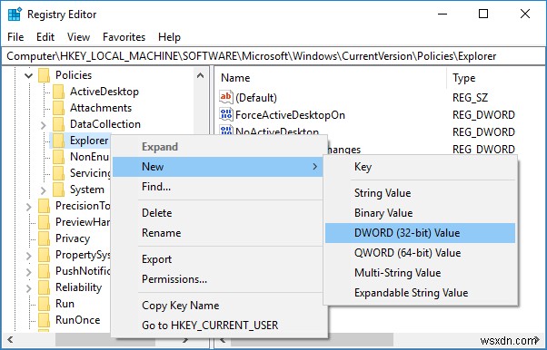Open the New submenu entry
This screenshot has width=547, height=350.
pos(218,167)
